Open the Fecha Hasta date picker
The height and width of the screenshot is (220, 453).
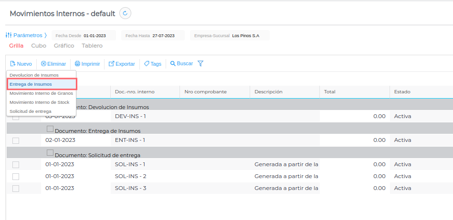point(163,36)
